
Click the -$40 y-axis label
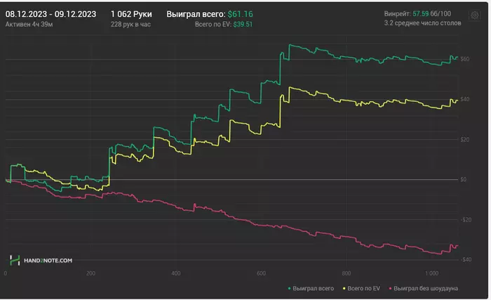pos(464,259)
